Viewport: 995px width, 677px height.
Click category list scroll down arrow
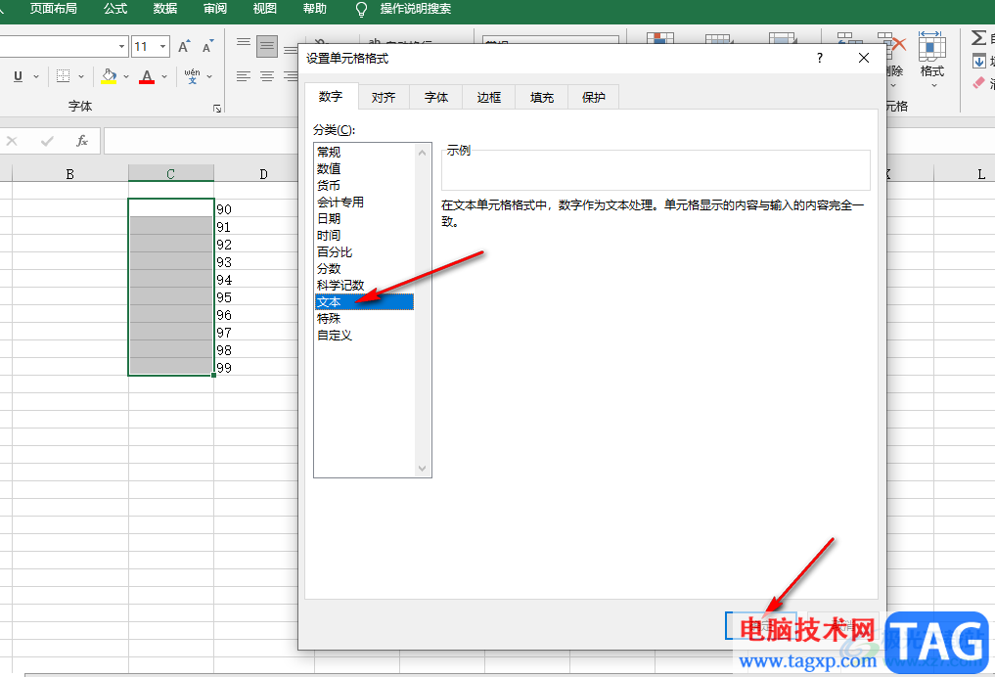tap(422, 469)
